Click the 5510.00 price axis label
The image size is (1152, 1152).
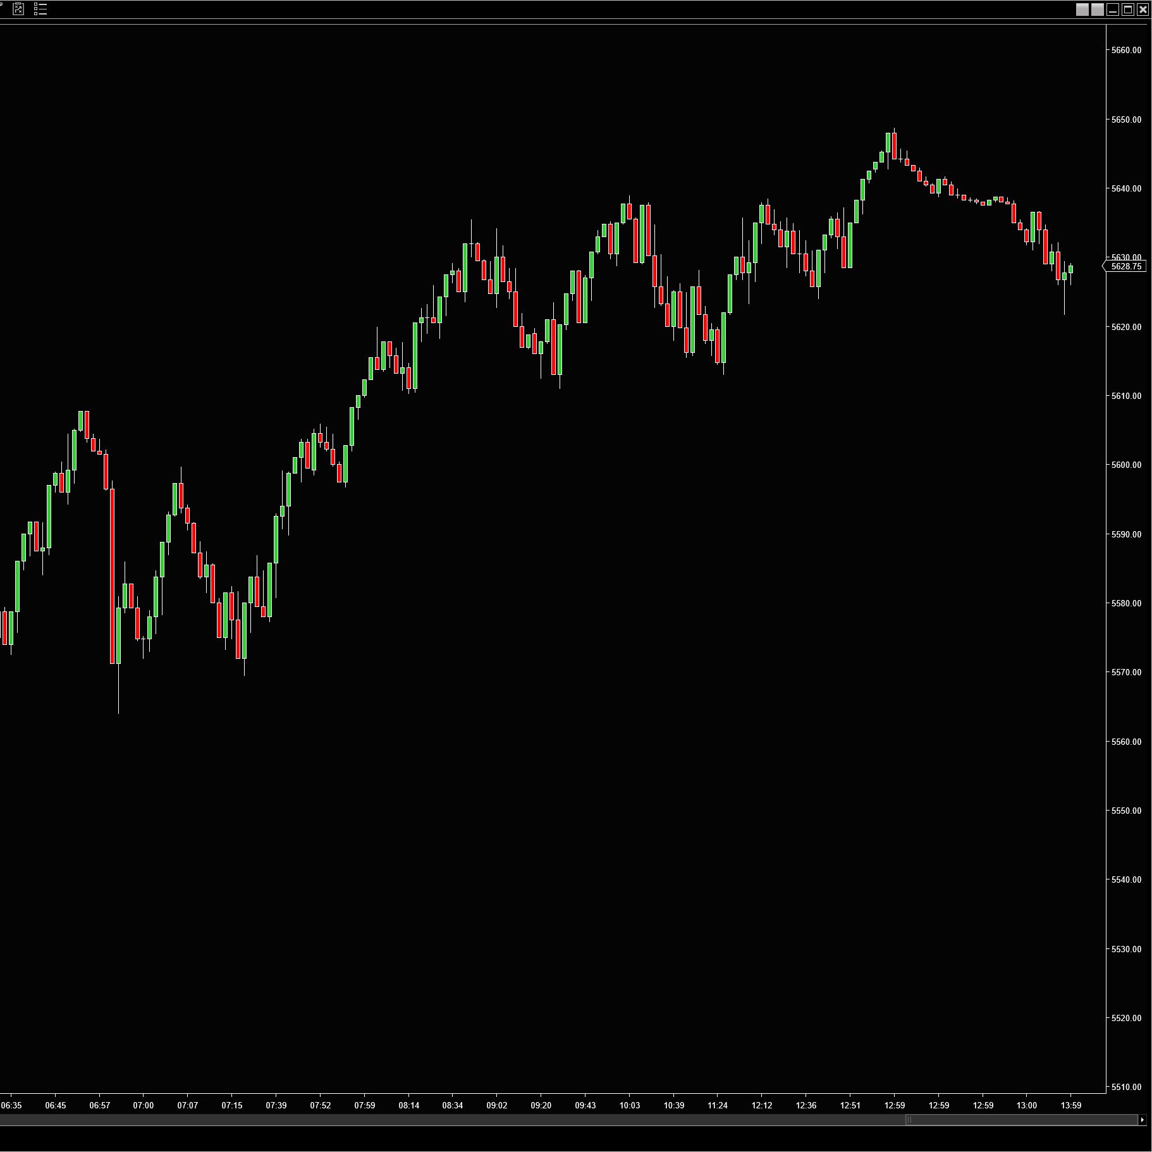pos(1126,1087)
